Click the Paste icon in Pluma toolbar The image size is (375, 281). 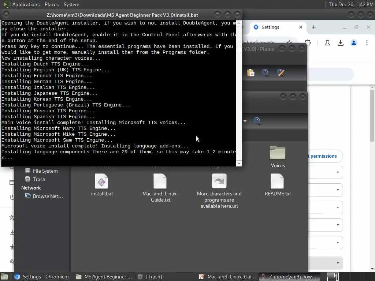pyautogui.click(x=250, y=73)
